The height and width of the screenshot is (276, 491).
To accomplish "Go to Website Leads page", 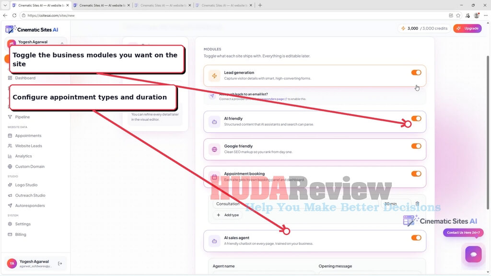I will (x=28, y=146).
